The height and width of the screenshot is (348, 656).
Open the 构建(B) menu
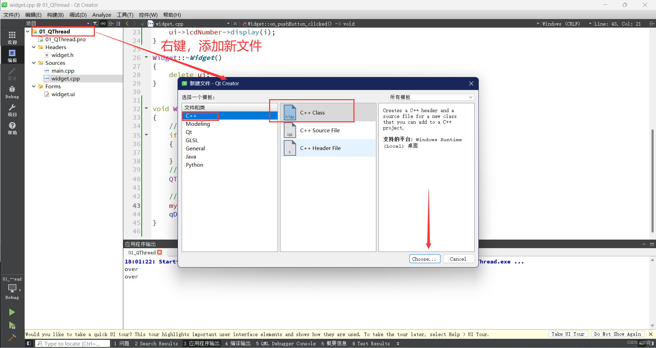click(55, 15)
